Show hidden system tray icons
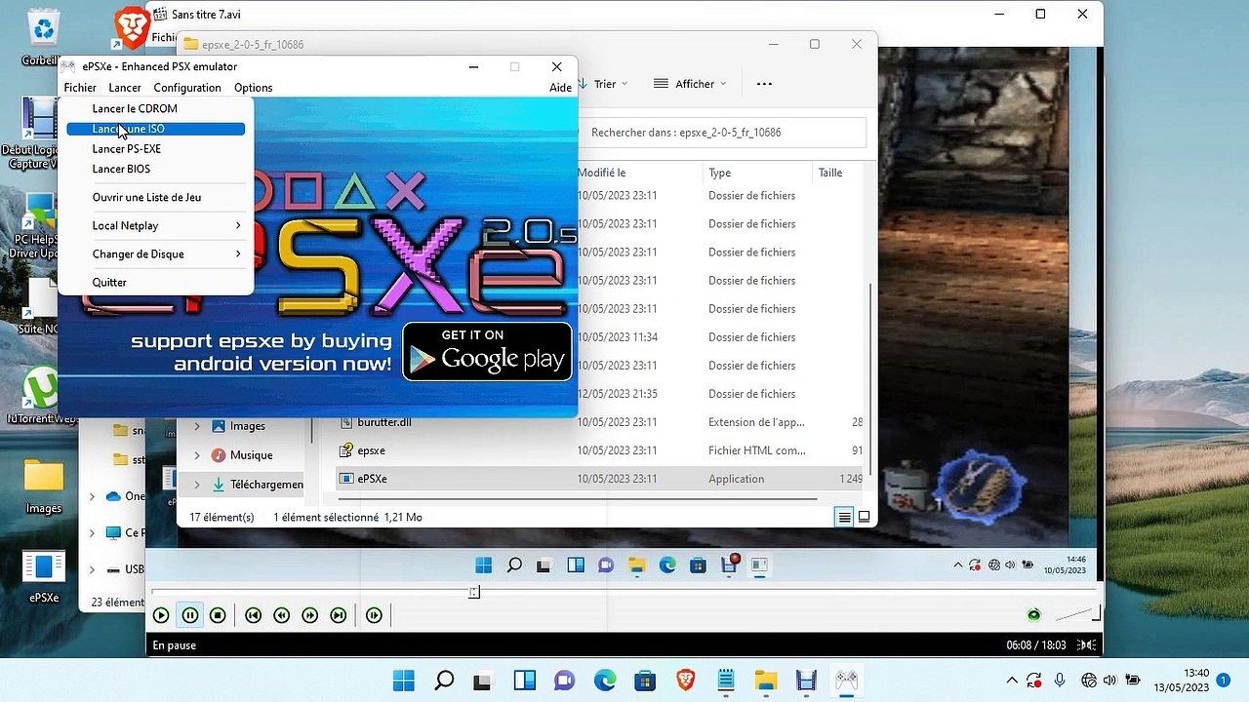 [x=1012, y=681]
